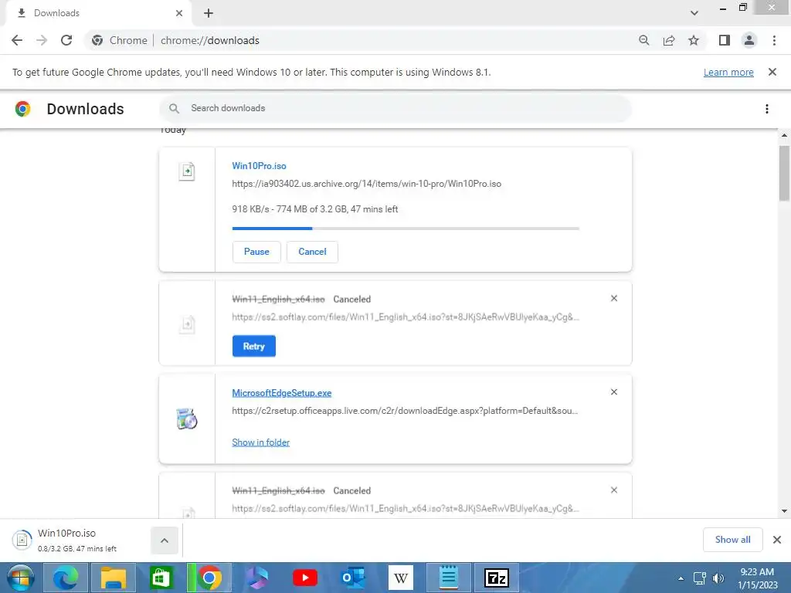Bookmark this tab with the star icon
Image resolution: width=791 pixels, height=593 pixels.
(x=694, y=40)
